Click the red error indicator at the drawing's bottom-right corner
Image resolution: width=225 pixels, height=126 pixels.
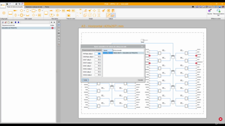click(220, 119)
